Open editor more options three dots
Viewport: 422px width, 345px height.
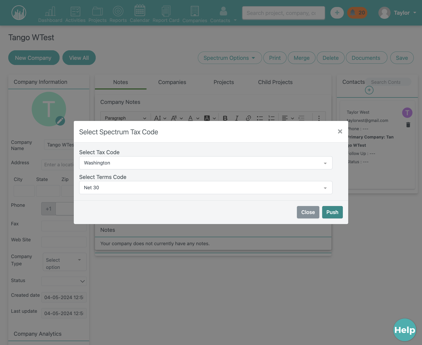point(319,118)
